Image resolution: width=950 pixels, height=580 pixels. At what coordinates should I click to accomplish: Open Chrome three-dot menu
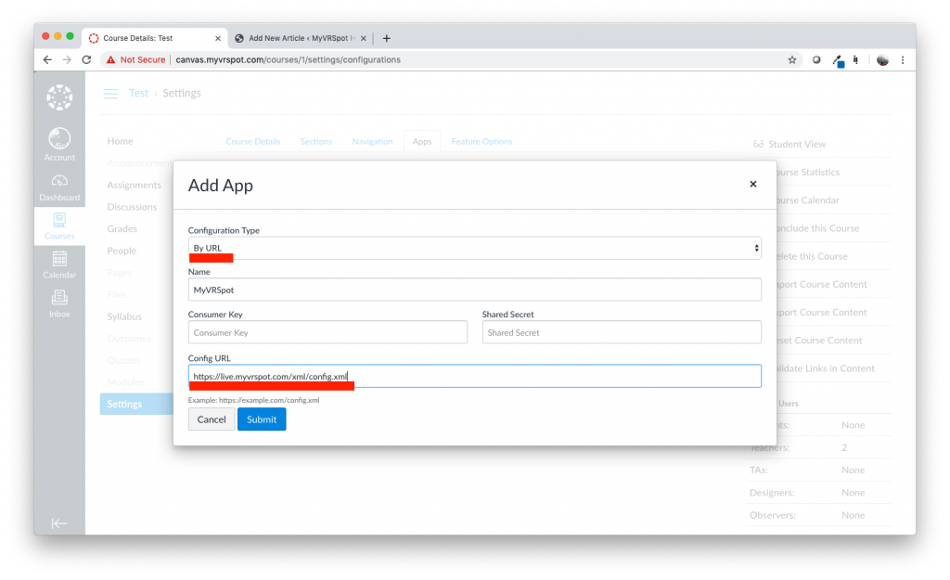point(903,59)
